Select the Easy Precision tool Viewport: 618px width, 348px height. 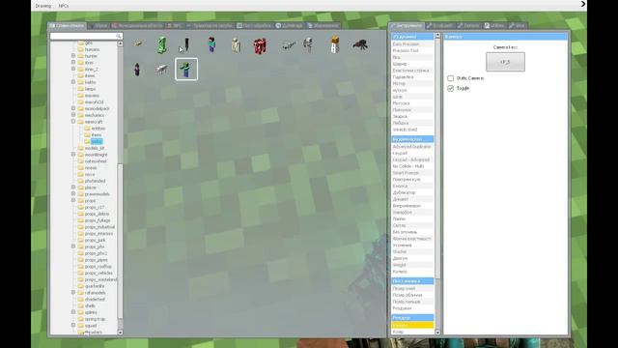click(x=412, y=44)
